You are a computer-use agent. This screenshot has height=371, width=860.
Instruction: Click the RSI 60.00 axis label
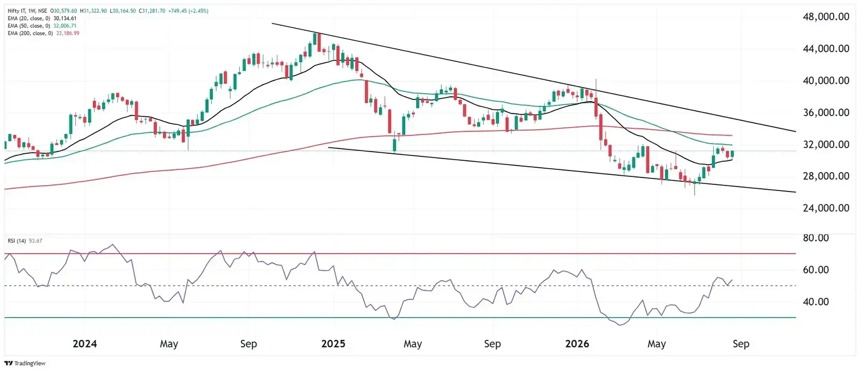816,270
